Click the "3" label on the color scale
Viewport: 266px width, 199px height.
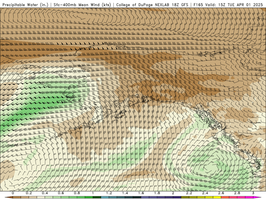(253, 193)
